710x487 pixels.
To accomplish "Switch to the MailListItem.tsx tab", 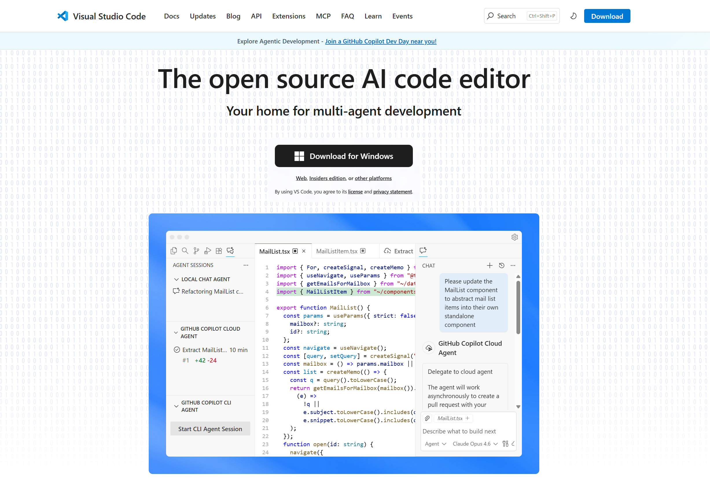I will pyautogui.click(x=337, y=251).
